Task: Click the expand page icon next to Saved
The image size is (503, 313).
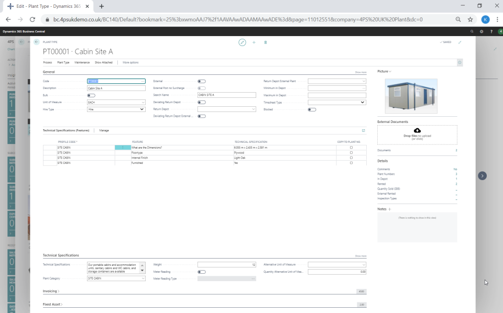Action: tap(460, 42)
